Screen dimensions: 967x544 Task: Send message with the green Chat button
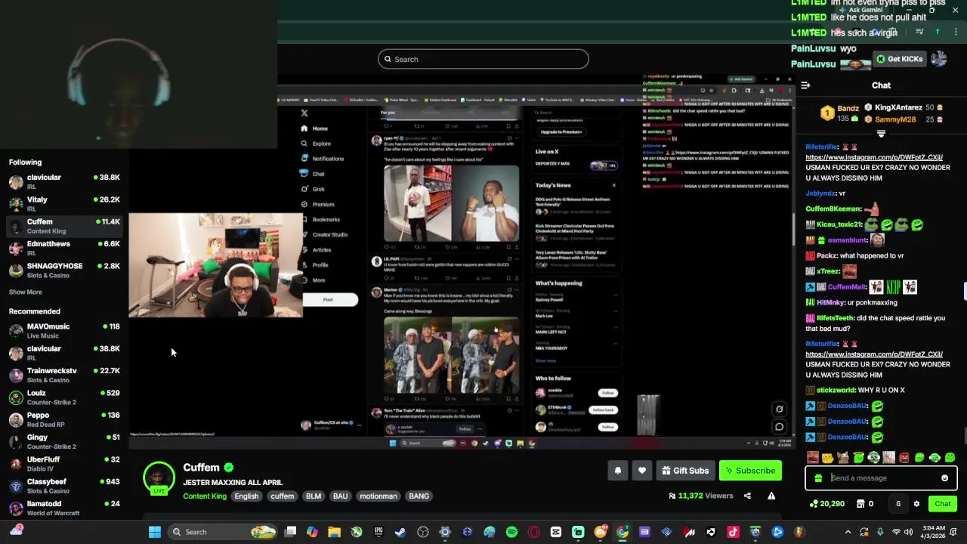pos(943,504)
